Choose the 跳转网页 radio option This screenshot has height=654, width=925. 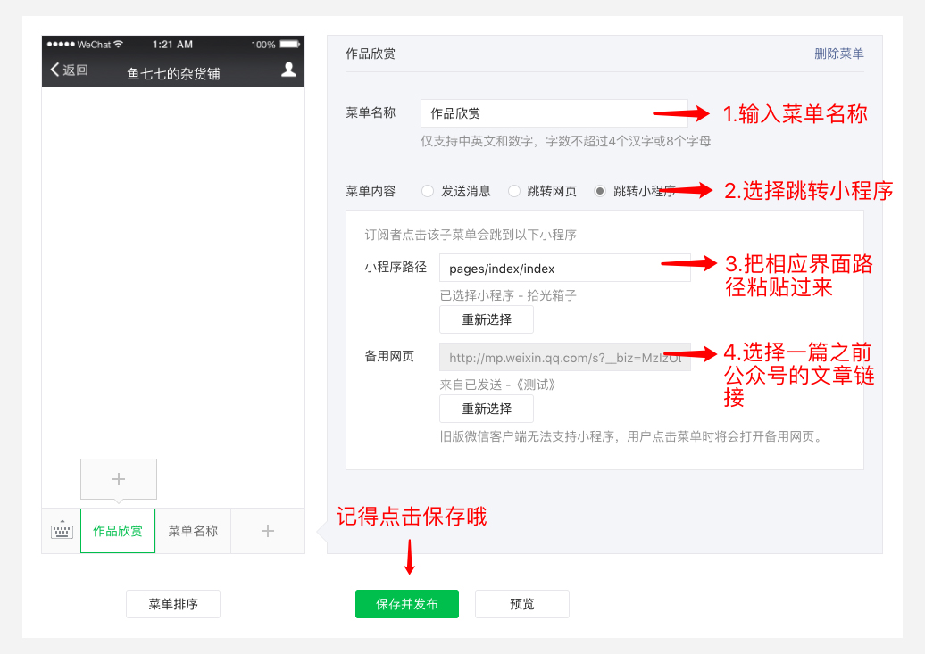(514, 191)
